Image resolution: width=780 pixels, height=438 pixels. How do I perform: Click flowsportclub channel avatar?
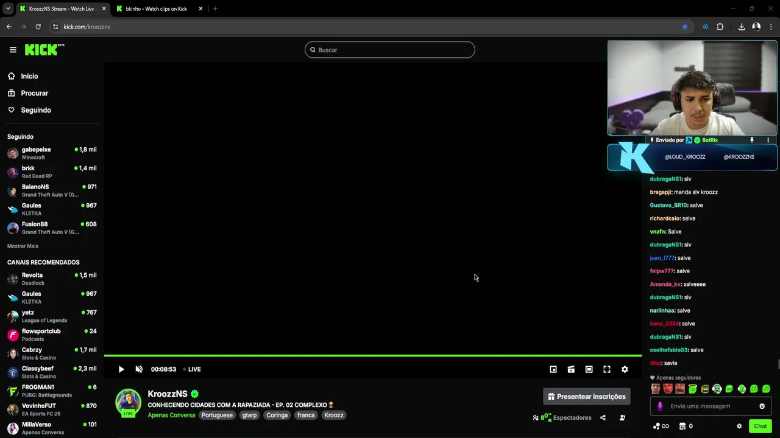13,335
